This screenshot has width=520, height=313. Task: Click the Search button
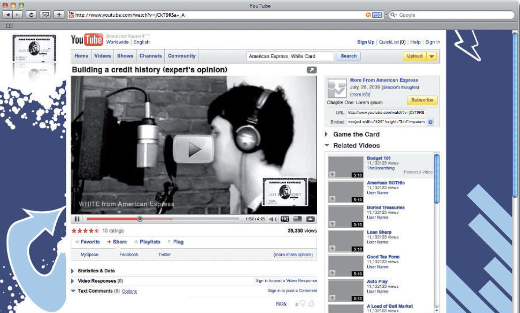[349, 56]
